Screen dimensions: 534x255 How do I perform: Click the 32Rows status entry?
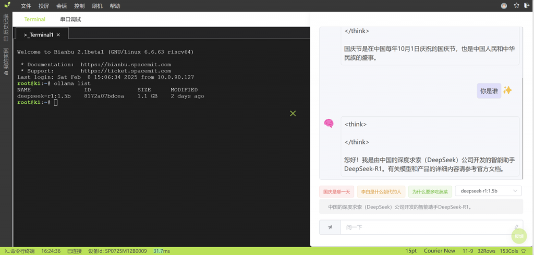click(487, 251)
